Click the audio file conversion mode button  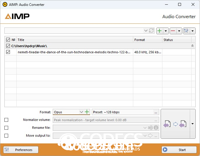click(x=176, y=124)
